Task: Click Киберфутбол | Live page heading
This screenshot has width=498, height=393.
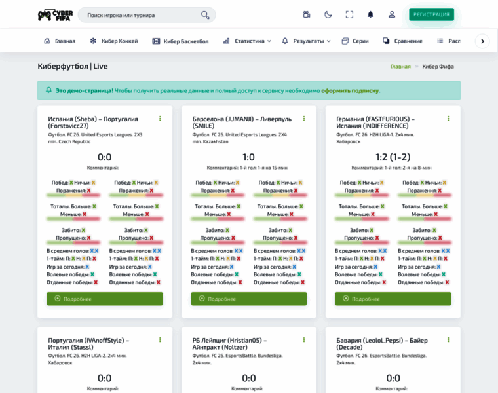Action: tap(73, 66)
